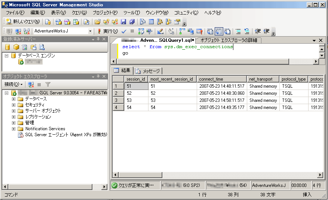Expand the Replication (レプリケーション) folder
328x200 pixels.
tap(13, 117)
